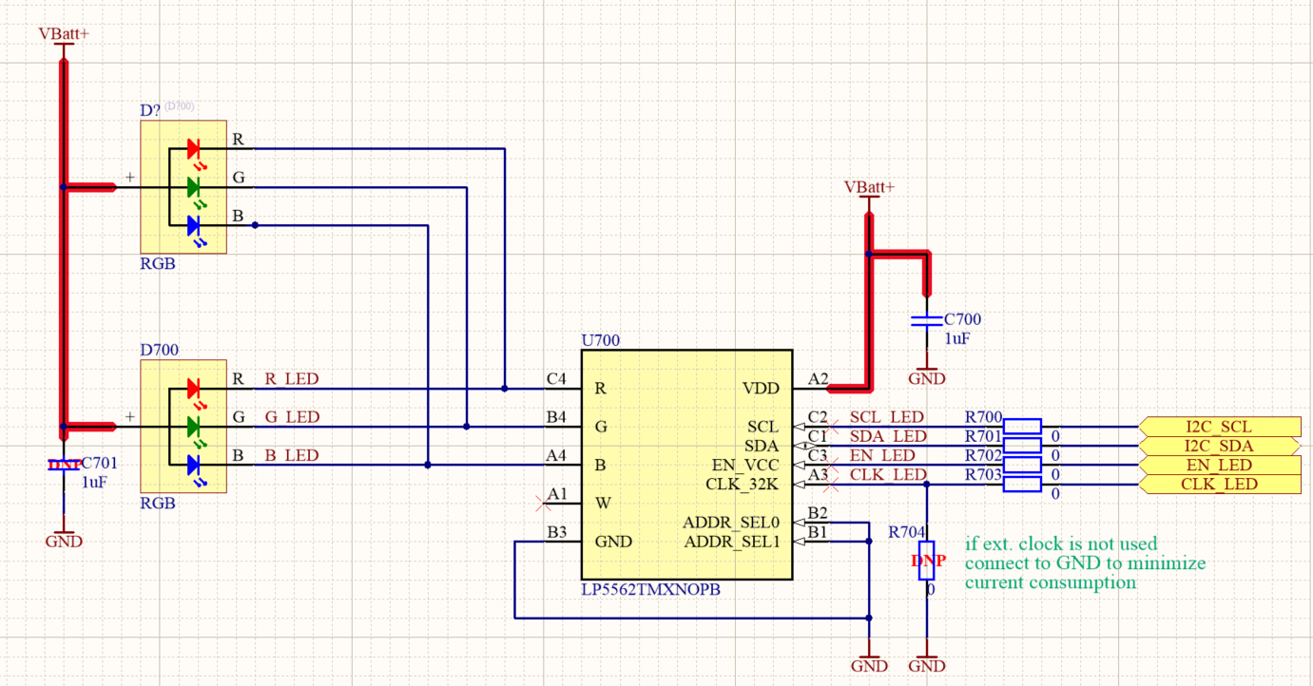Screen dimensions: 1313x686
Task: Select the I2C_SCL port
Action: point(1219,427)
